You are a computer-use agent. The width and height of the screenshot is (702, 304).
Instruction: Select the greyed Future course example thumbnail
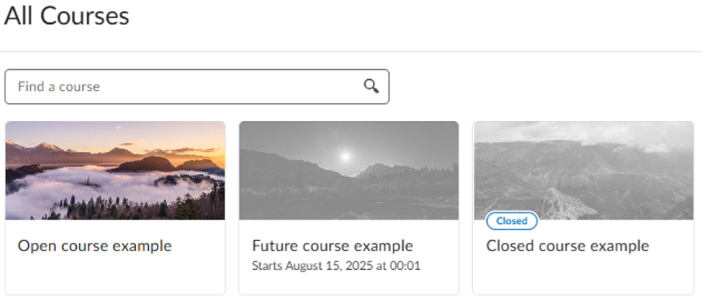pyautogui.click(x=349, y=171)
